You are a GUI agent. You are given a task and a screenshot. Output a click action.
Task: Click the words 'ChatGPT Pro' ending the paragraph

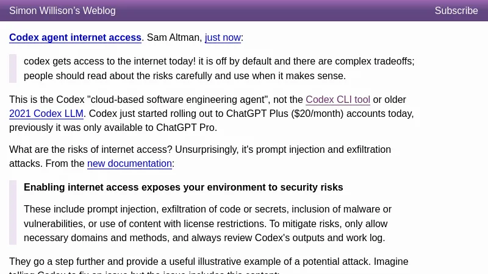point(185,127)
